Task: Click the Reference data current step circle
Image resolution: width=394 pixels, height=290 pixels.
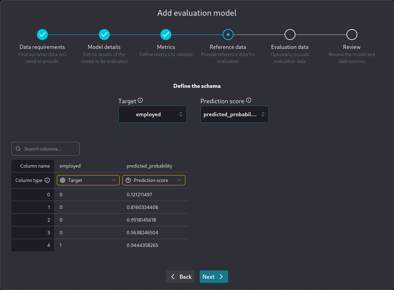Action: (228, 35)
